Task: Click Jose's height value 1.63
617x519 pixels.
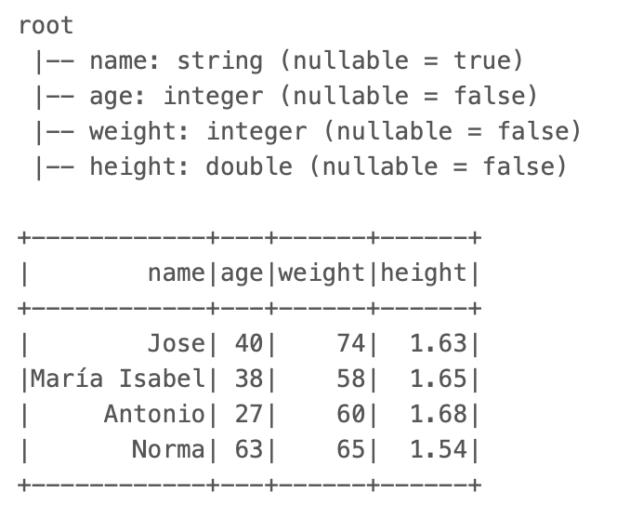Action: coord(438,343)
